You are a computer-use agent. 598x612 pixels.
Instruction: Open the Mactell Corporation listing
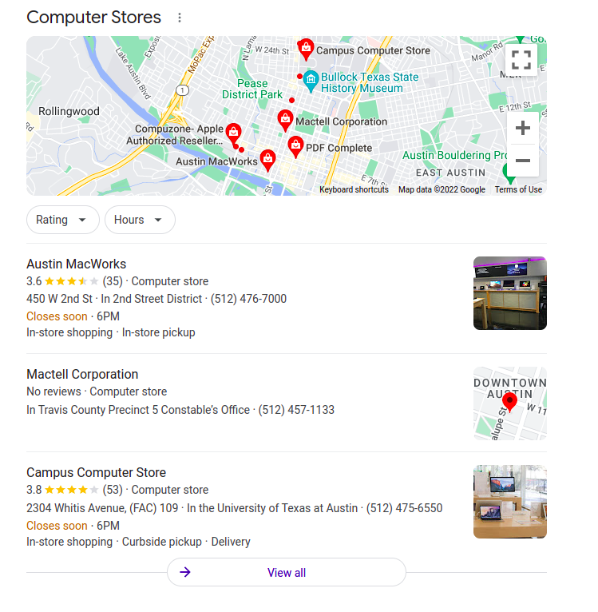click(82, 374)
